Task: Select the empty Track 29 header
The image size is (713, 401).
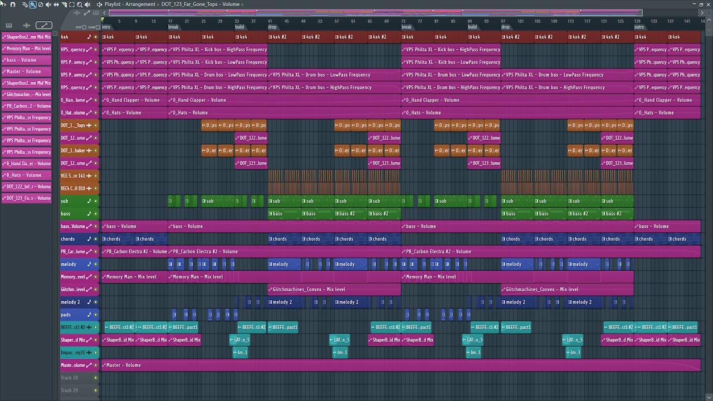Action: click(79, 390)
